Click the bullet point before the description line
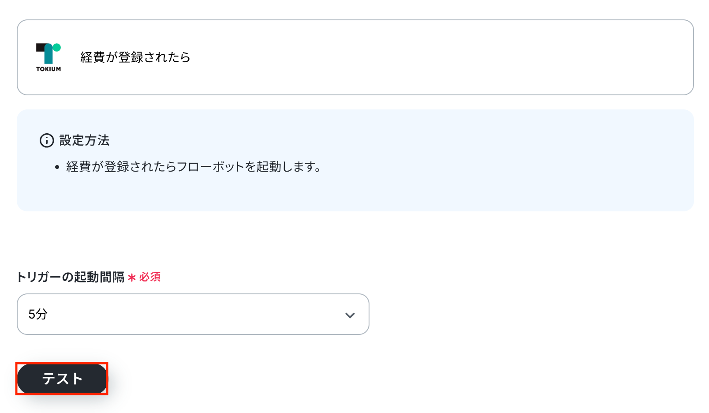 [57, 167]
